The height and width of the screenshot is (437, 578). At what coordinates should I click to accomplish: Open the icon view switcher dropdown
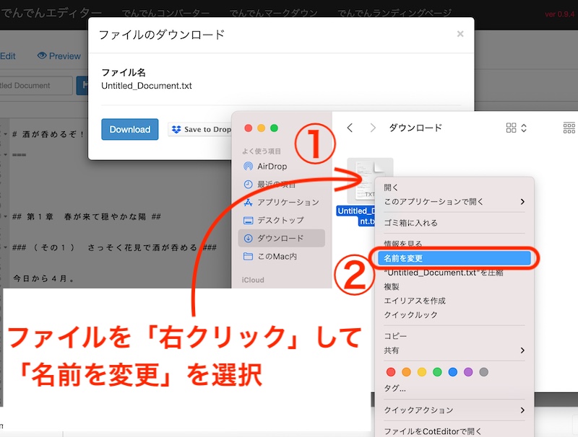pyautogui.click(x=516, y=128)
